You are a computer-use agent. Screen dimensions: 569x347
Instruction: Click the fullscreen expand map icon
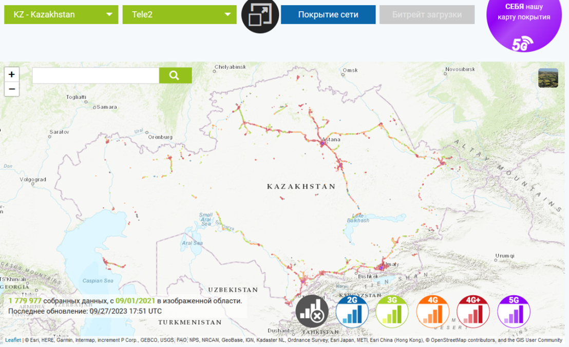point(260,15)
